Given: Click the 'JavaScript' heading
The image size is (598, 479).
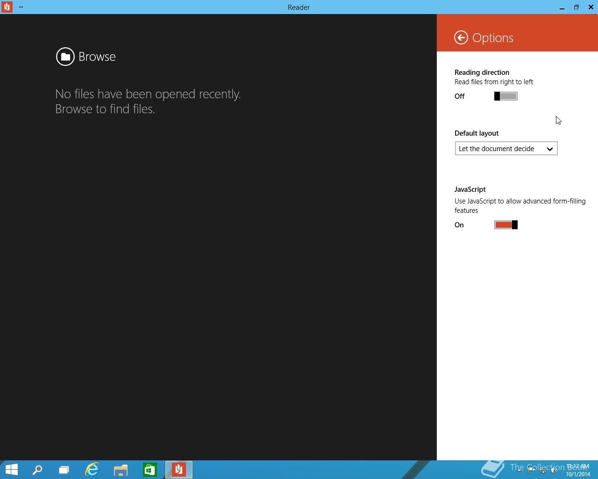Looking at the screenshot, I should pos(470,189).
